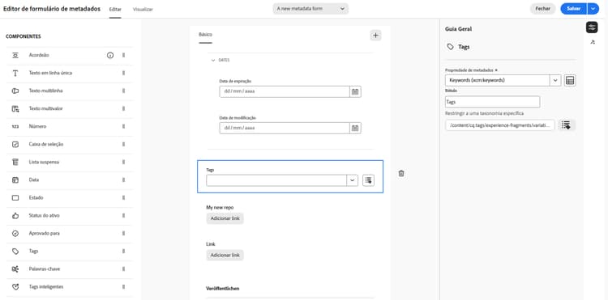This screenshot has height=300, width=608.
Task: Open schema picker beside Propriedade de metadados
Action: tap(570, 80)
